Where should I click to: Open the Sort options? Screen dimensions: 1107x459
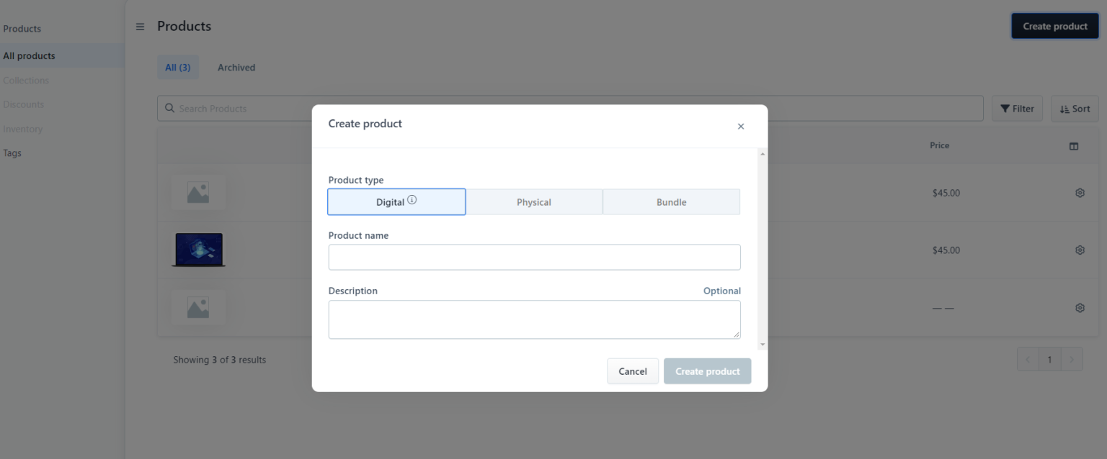tap(1075, 109)
